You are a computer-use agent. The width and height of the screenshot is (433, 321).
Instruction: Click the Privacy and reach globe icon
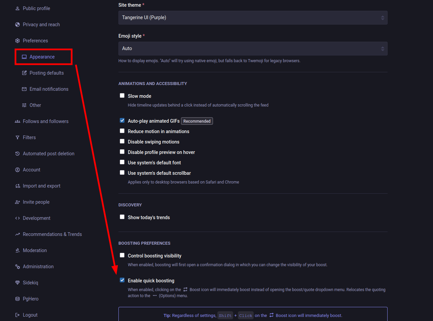17,25
